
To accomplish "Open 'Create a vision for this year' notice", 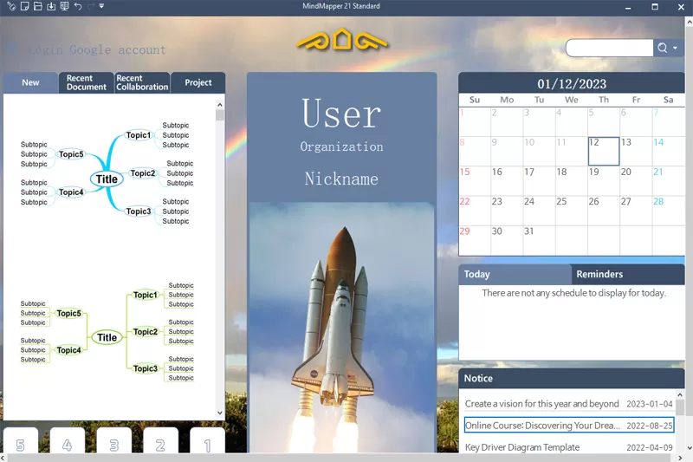I will coord(569,404).
